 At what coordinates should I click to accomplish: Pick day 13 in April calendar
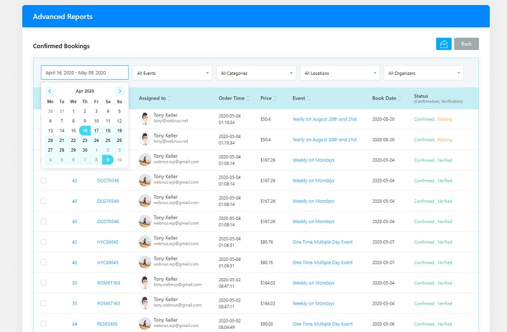click(50, 131)
